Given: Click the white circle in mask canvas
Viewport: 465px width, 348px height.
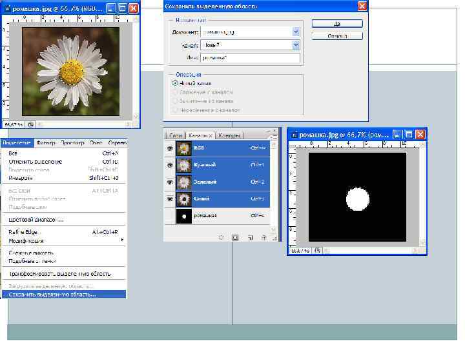Looking at the screenshot, I should [x=358, y=199].
